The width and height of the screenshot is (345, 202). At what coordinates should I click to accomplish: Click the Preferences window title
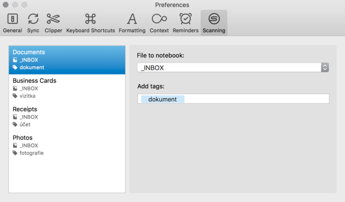[172, 5]
